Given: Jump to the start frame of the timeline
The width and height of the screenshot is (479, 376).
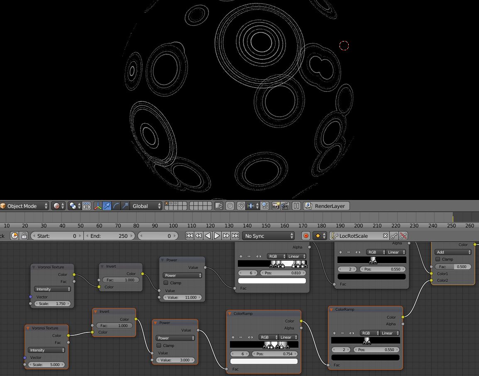Looking at the screenshot, I should pyautogui.click(x=189, y=236).
